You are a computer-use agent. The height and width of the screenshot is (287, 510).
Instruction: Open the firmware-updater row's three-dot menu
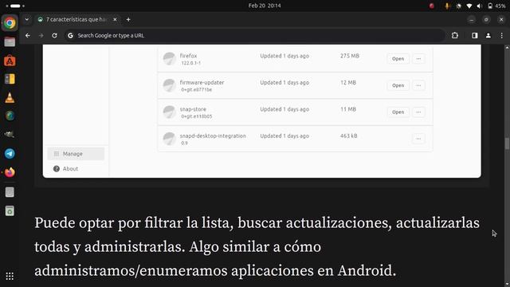(x=418, y=85)
